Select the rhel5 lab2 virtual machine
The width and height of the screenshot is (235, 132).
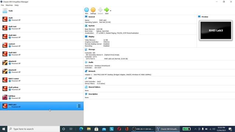42,54
